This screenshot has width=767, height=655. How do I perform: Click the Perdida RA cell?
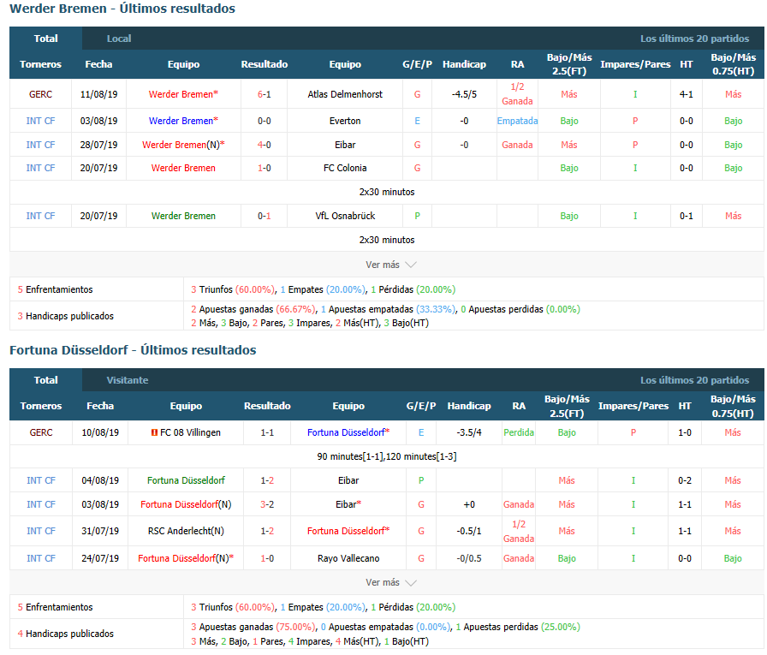click(x=519, y=432)
